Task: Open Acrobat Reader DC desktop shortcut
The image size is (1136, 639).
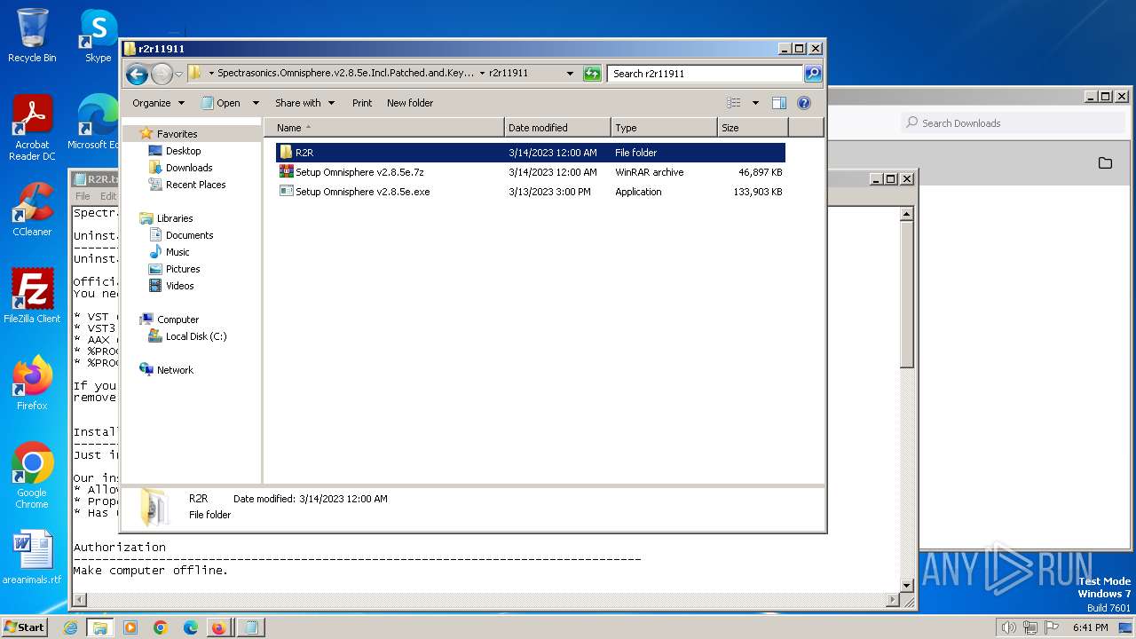Action: point(32,129)
